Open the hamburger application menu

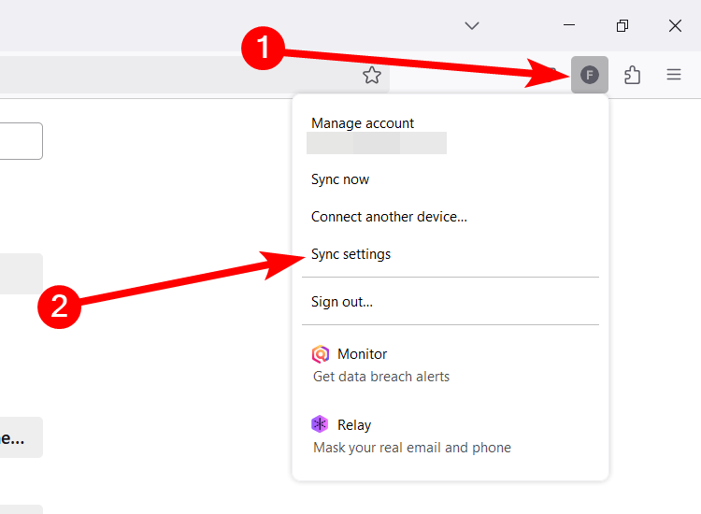[x=674, y=76]
